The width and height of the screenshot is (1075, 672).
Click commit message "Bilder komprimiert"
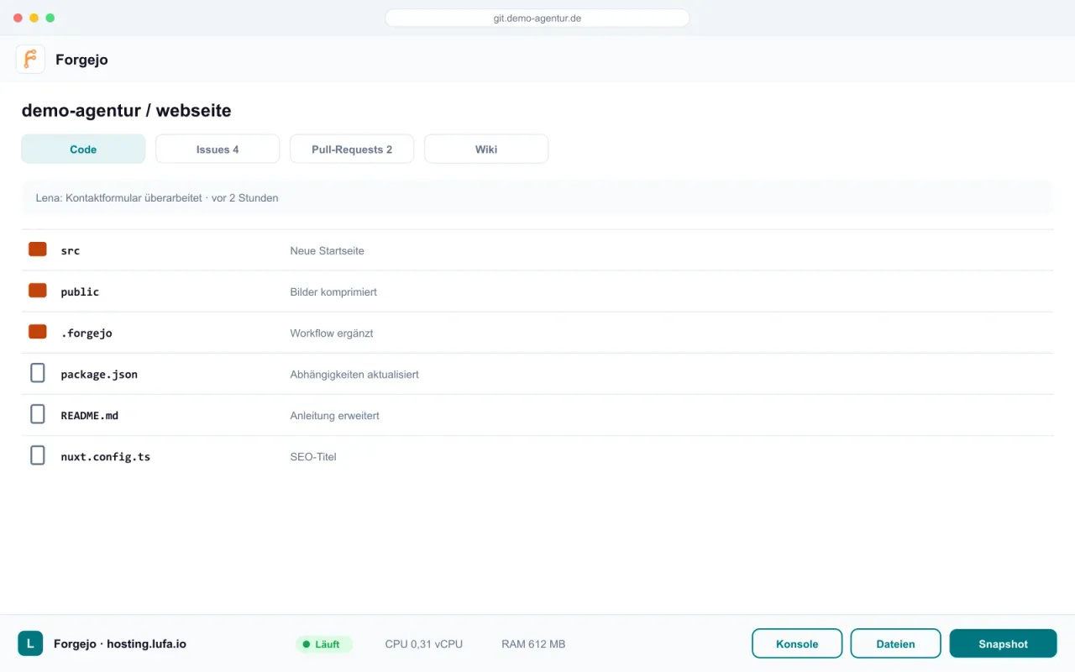tap(333, 291)
